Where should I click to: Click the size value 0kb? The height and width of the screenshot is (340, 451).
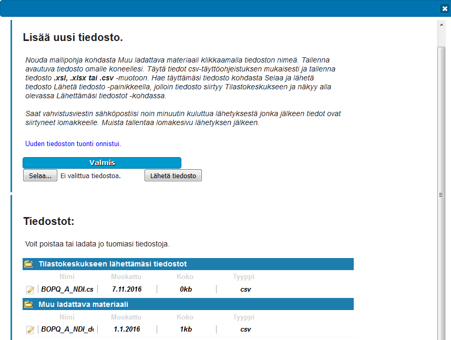(186, 290)
